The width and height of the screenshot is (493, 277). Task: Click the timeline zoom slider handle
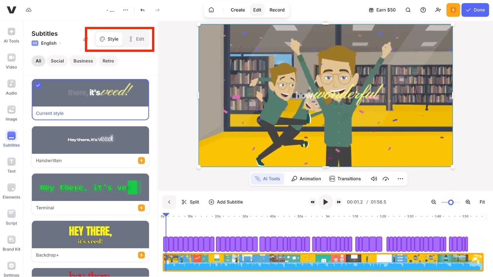(x=451, y=202)
